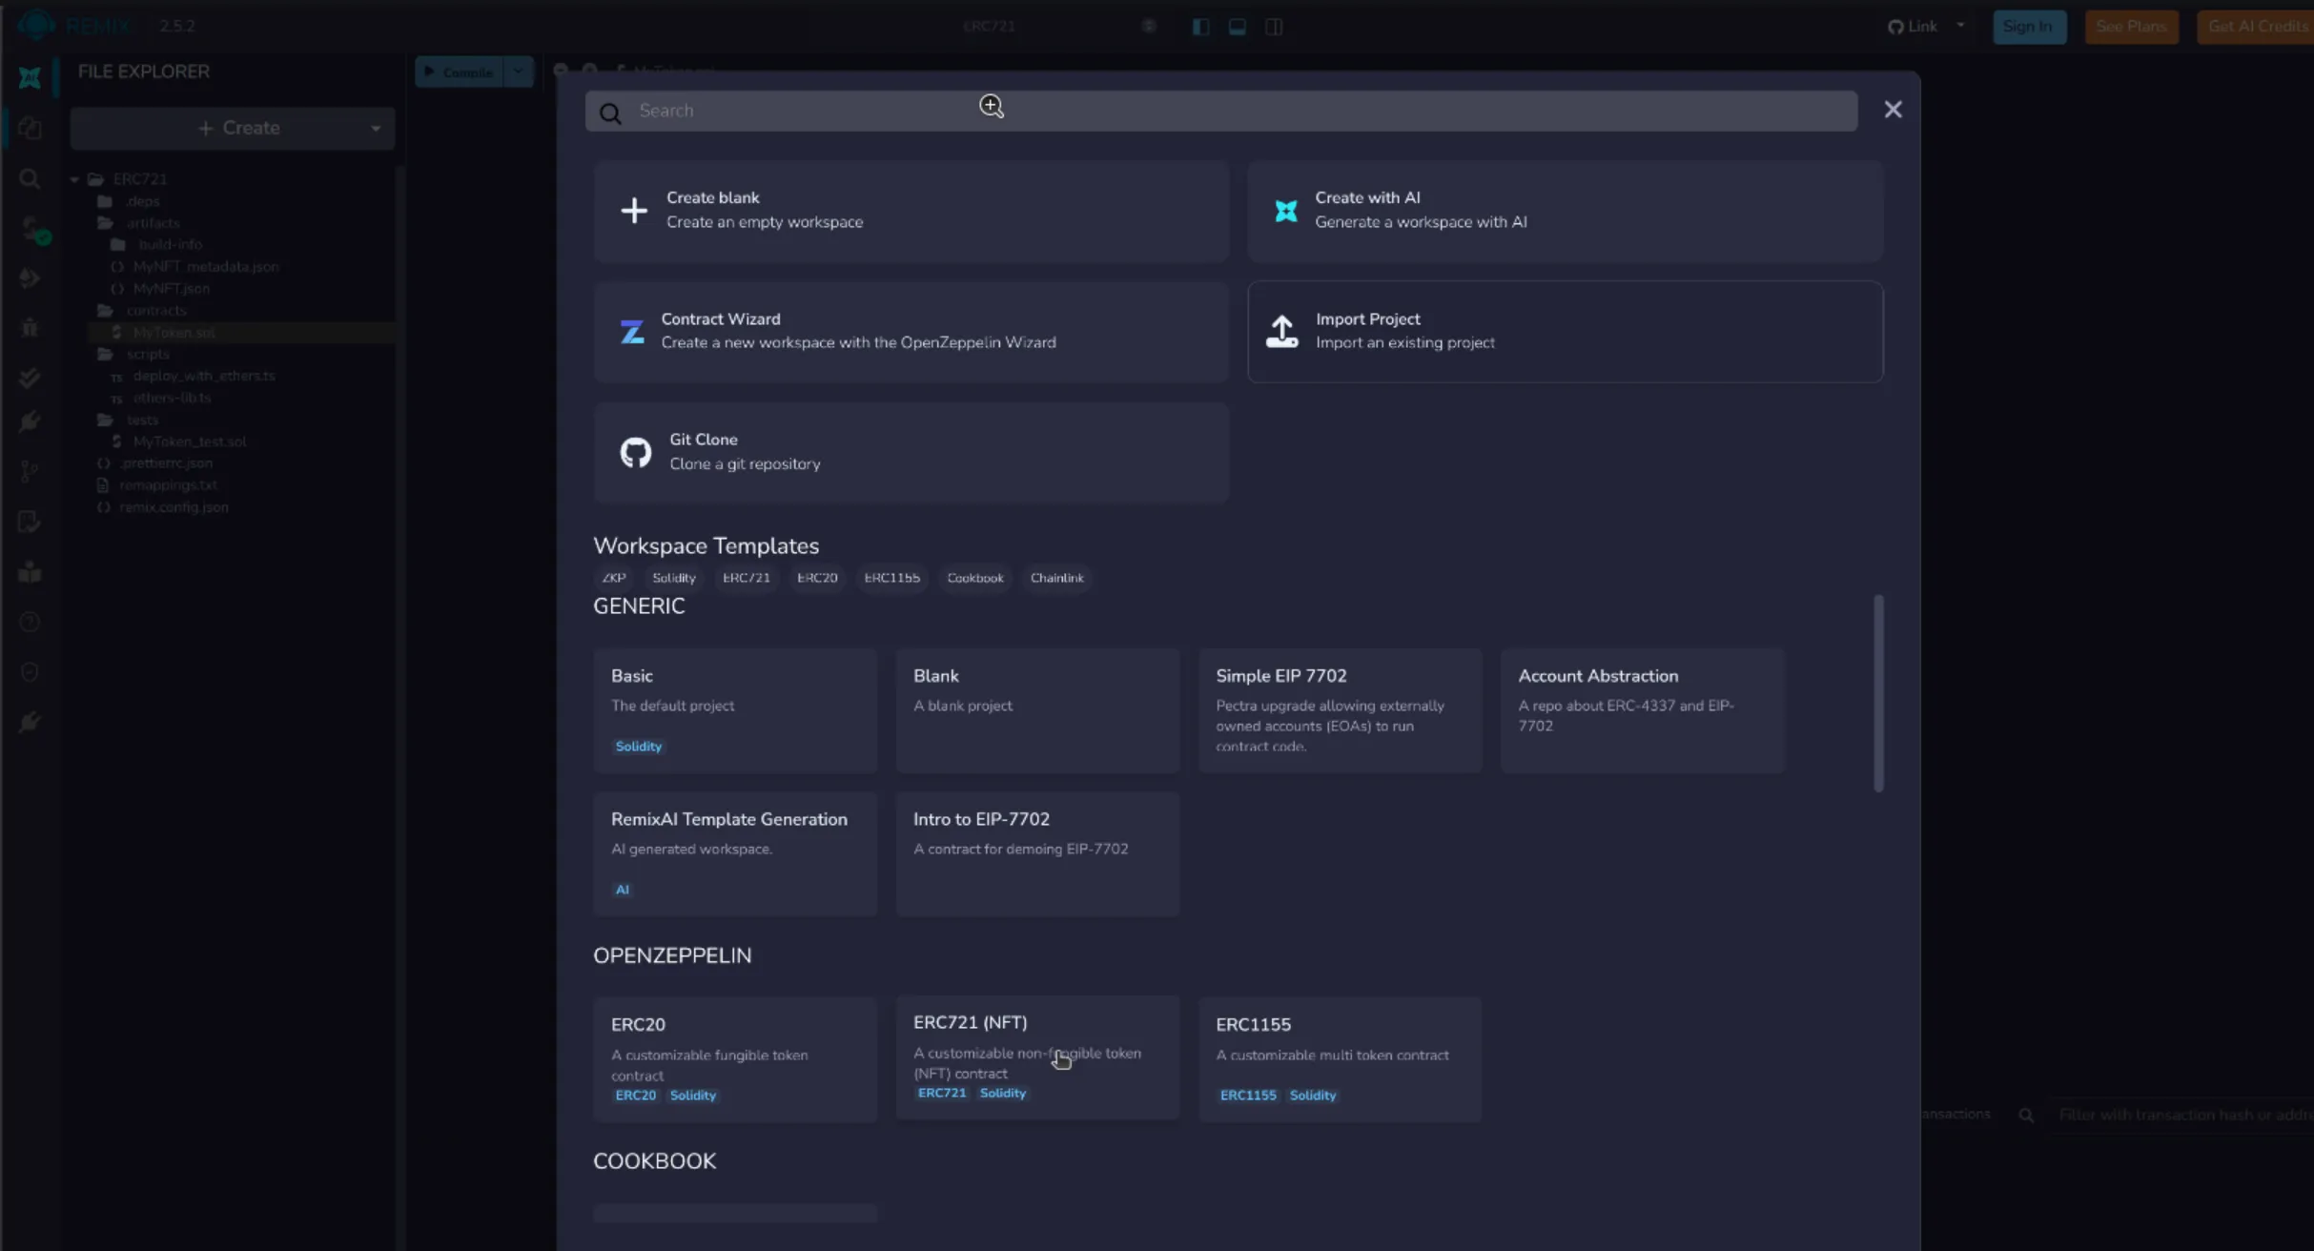Select Intro to EIP-7702 template
Image resolution: width=2314 pixels, height=1251 pixels.
tap(1037, 854)
